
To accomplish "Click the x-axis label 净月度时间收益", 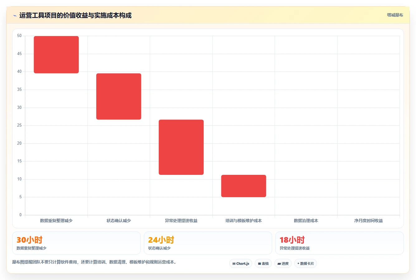I will coord(368,221).
